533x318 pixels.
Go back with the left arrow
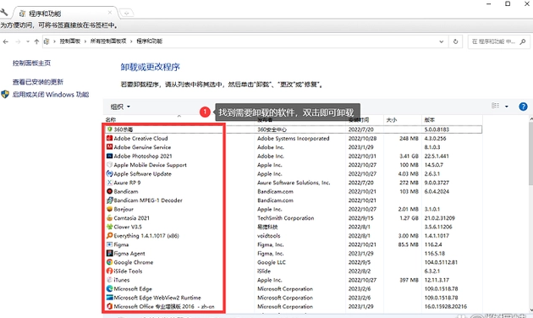(6, 41)
